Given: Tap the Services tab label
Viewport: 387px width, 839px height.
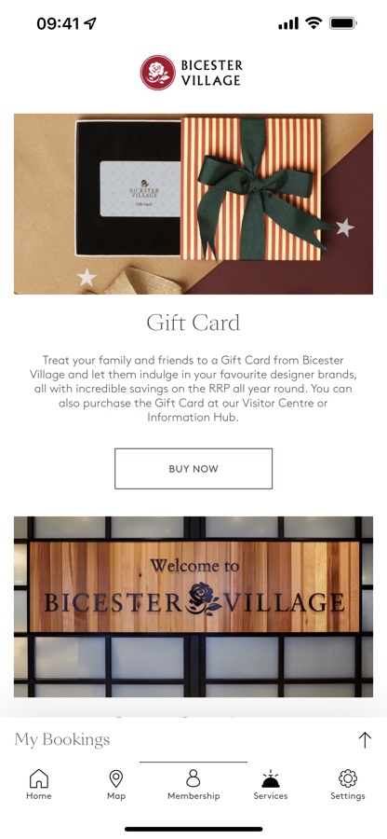Looking at the screenshot, I should (x=271, y=796).
